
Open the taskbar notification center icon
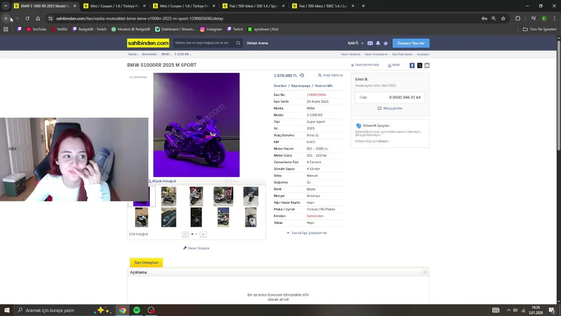pyautogui.click(x=552, y=310)
